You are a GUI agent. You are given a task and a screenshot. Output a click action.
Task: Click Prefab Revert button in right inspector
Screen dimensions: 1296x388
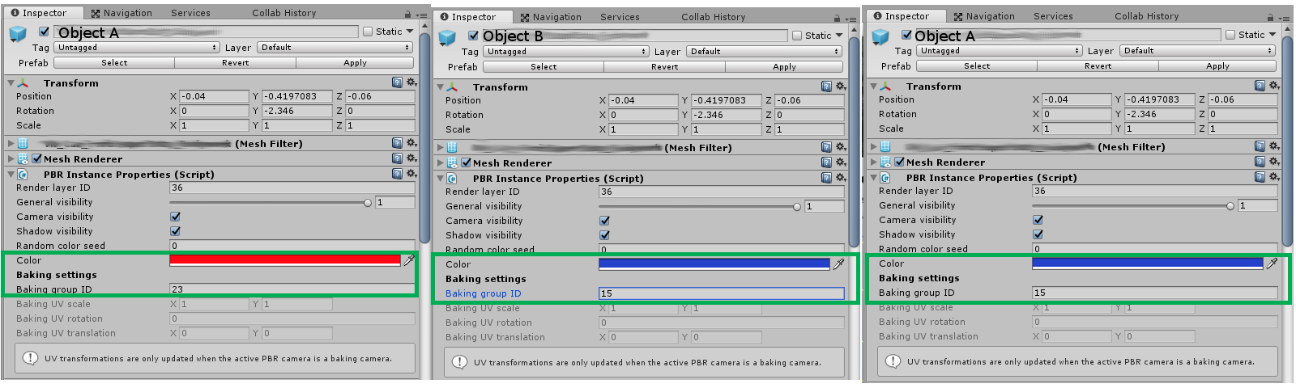(x=1098, y=65)
